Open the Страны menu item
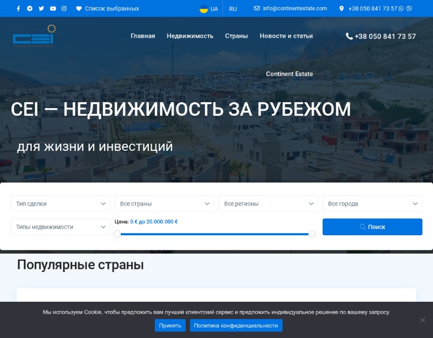Viewport: 433px width, 338px height. click(x=237, y=36)
